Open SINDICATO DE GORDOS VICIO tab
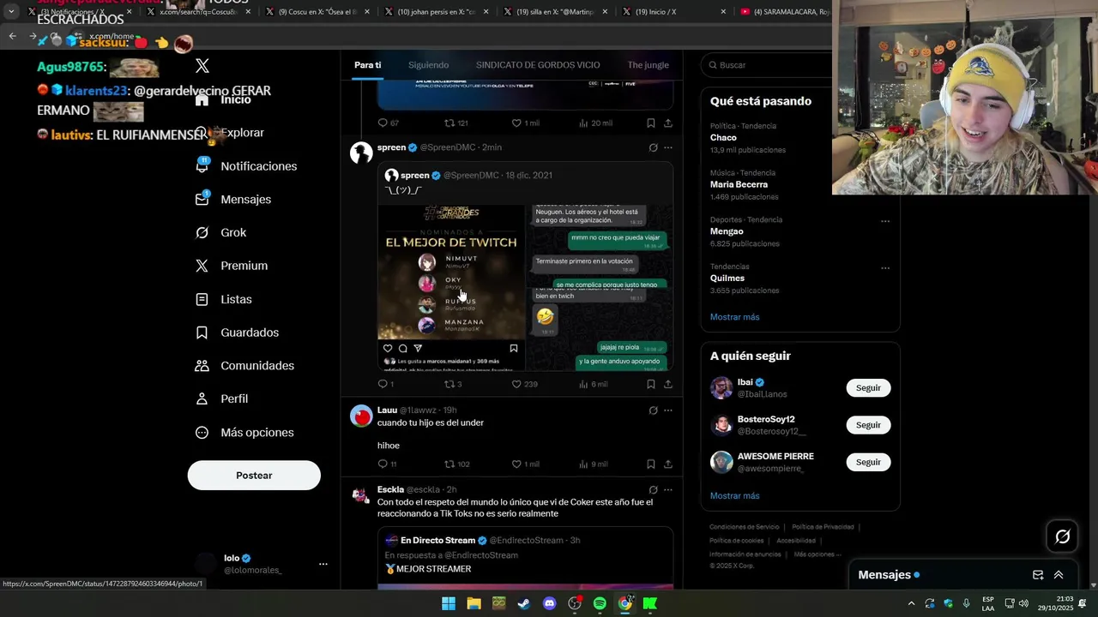 tap(538, 65)
